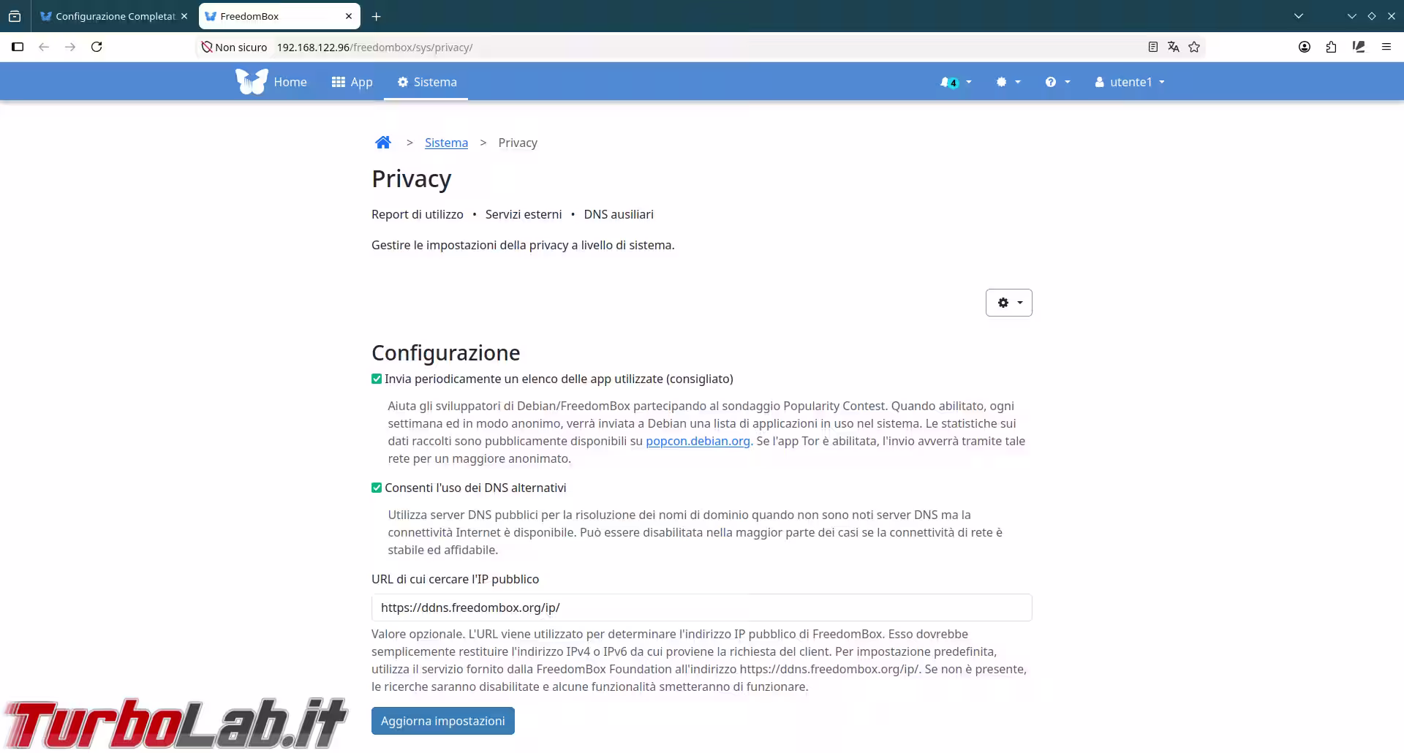The image size is (1404, 753).
Task: Click the Sistema breadcrumb link
Action: point(446,143)
